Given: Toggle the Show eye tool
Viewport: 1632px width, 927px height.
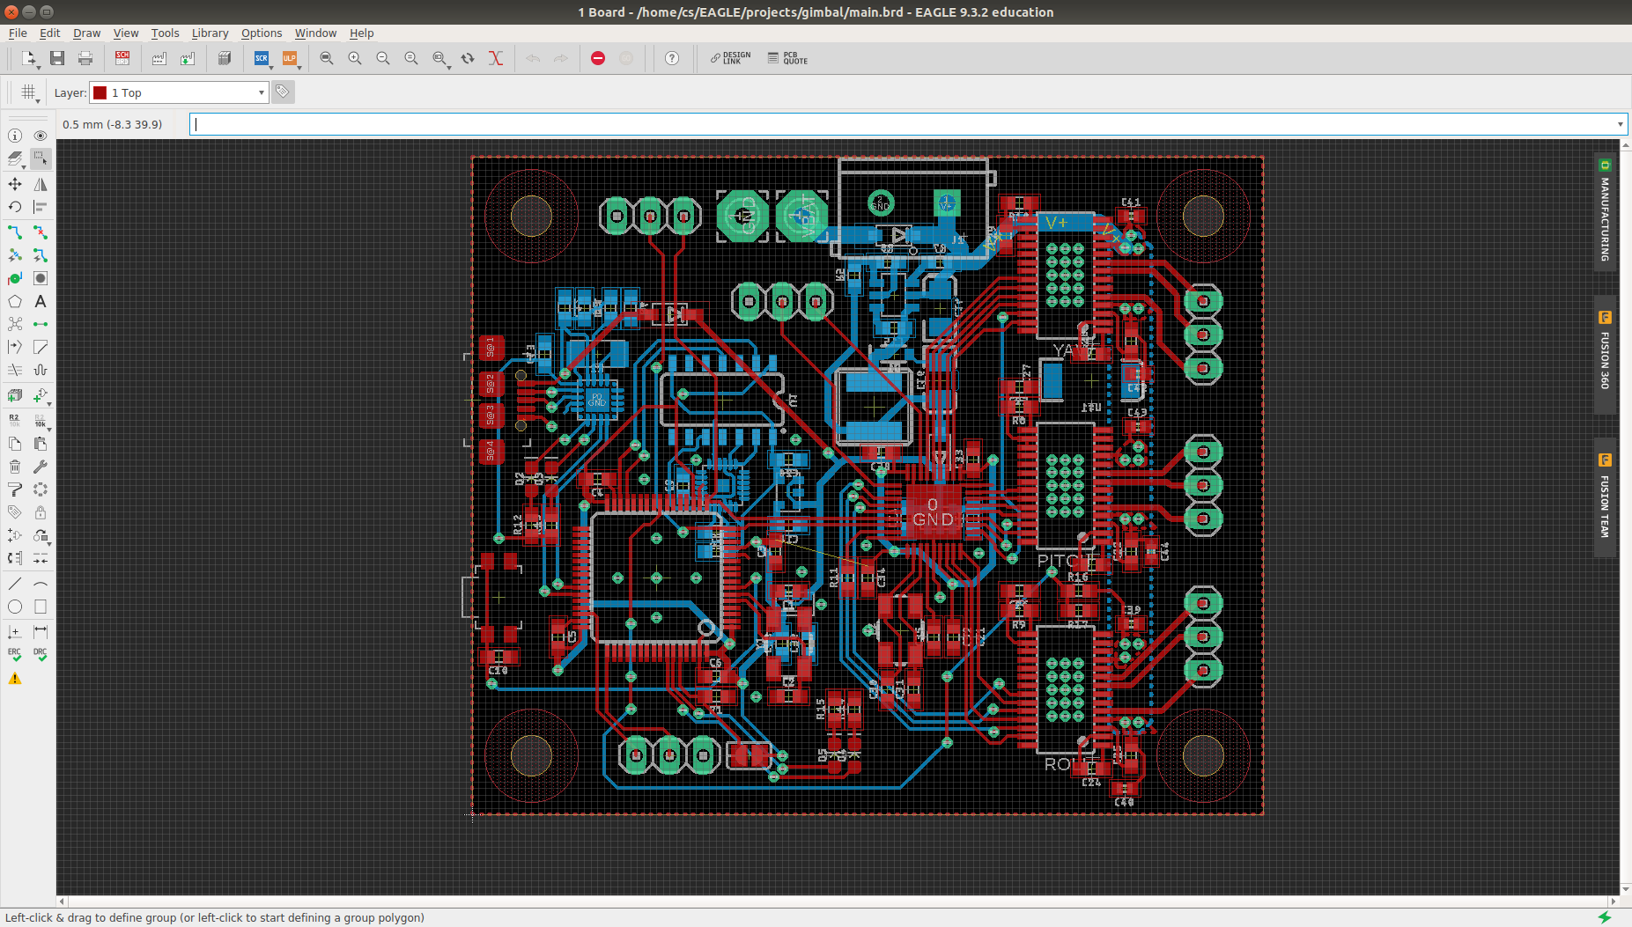Looking at the screenshot, I should 40,136.
